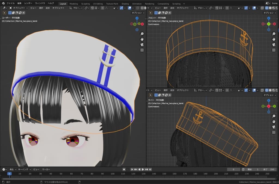The image size is (279, 184).
Task: Open the ファイル menu
Action: click(11, 4)
